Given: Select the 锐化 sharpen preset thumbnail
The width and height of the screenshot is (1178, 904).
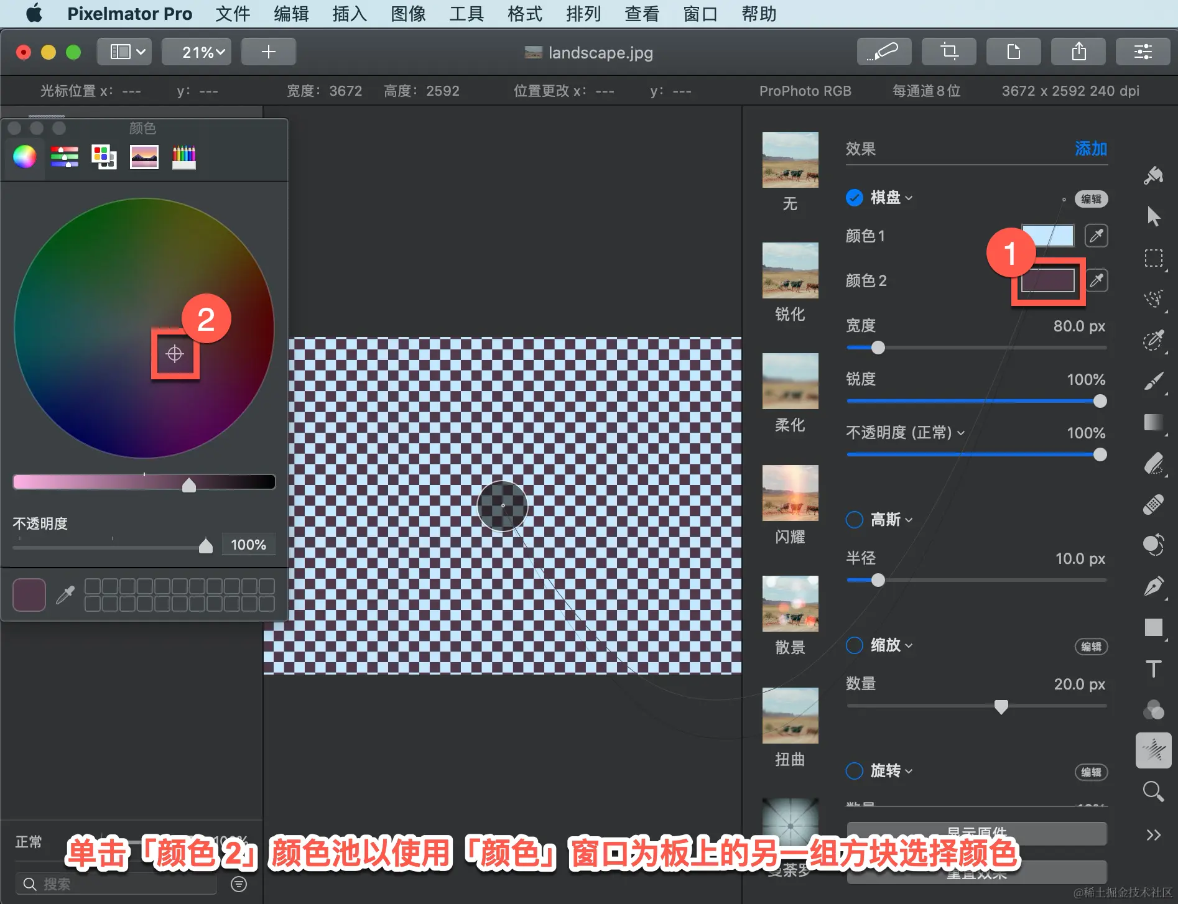Looking at the screenshot, I should click(x=790, y=271).
